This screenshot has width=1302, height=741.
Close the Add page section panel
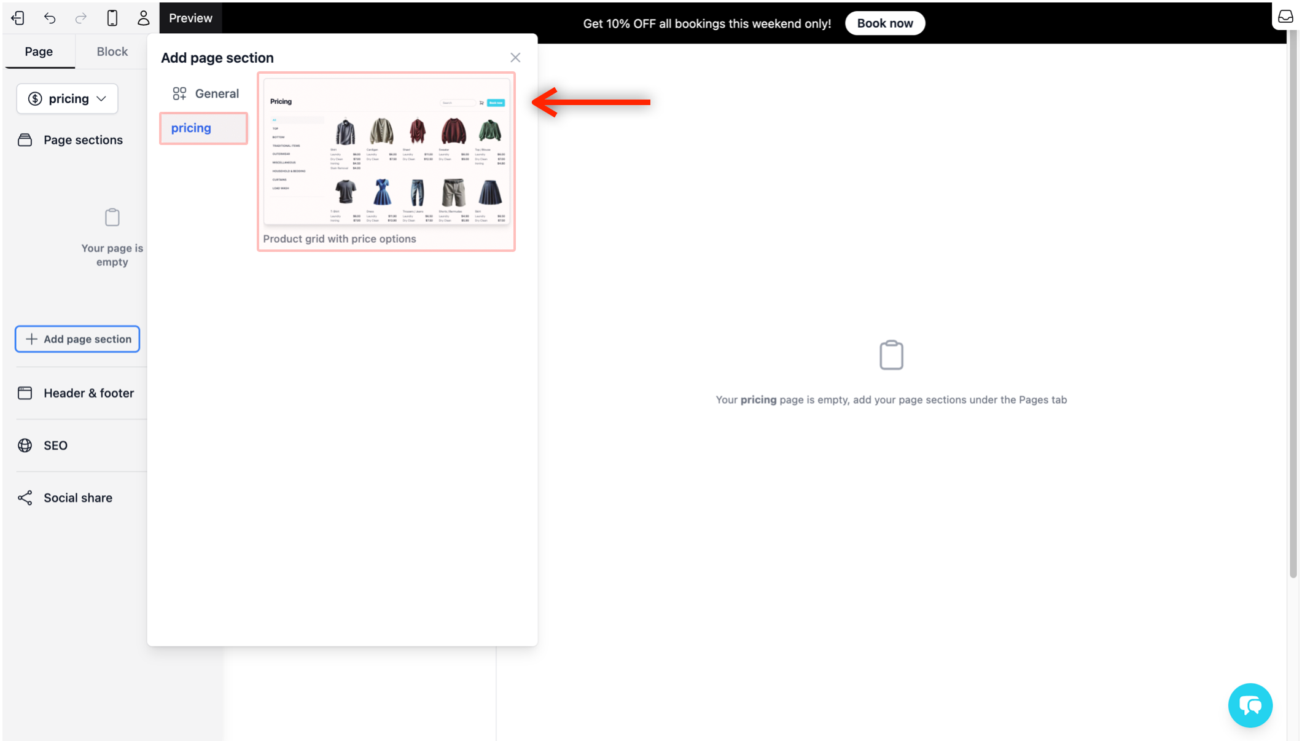[x=515, y=57]
